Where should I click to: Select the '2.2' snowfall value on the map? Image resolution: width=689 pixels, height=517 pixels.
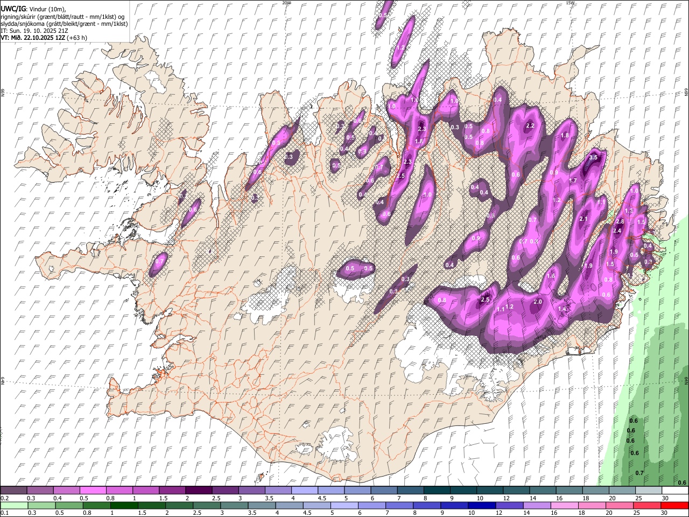click(530, 126)
